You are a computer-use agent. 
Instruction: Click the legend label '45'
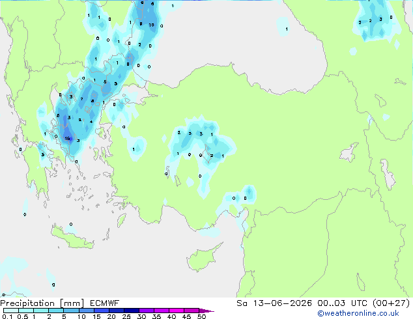click(186, 316)
